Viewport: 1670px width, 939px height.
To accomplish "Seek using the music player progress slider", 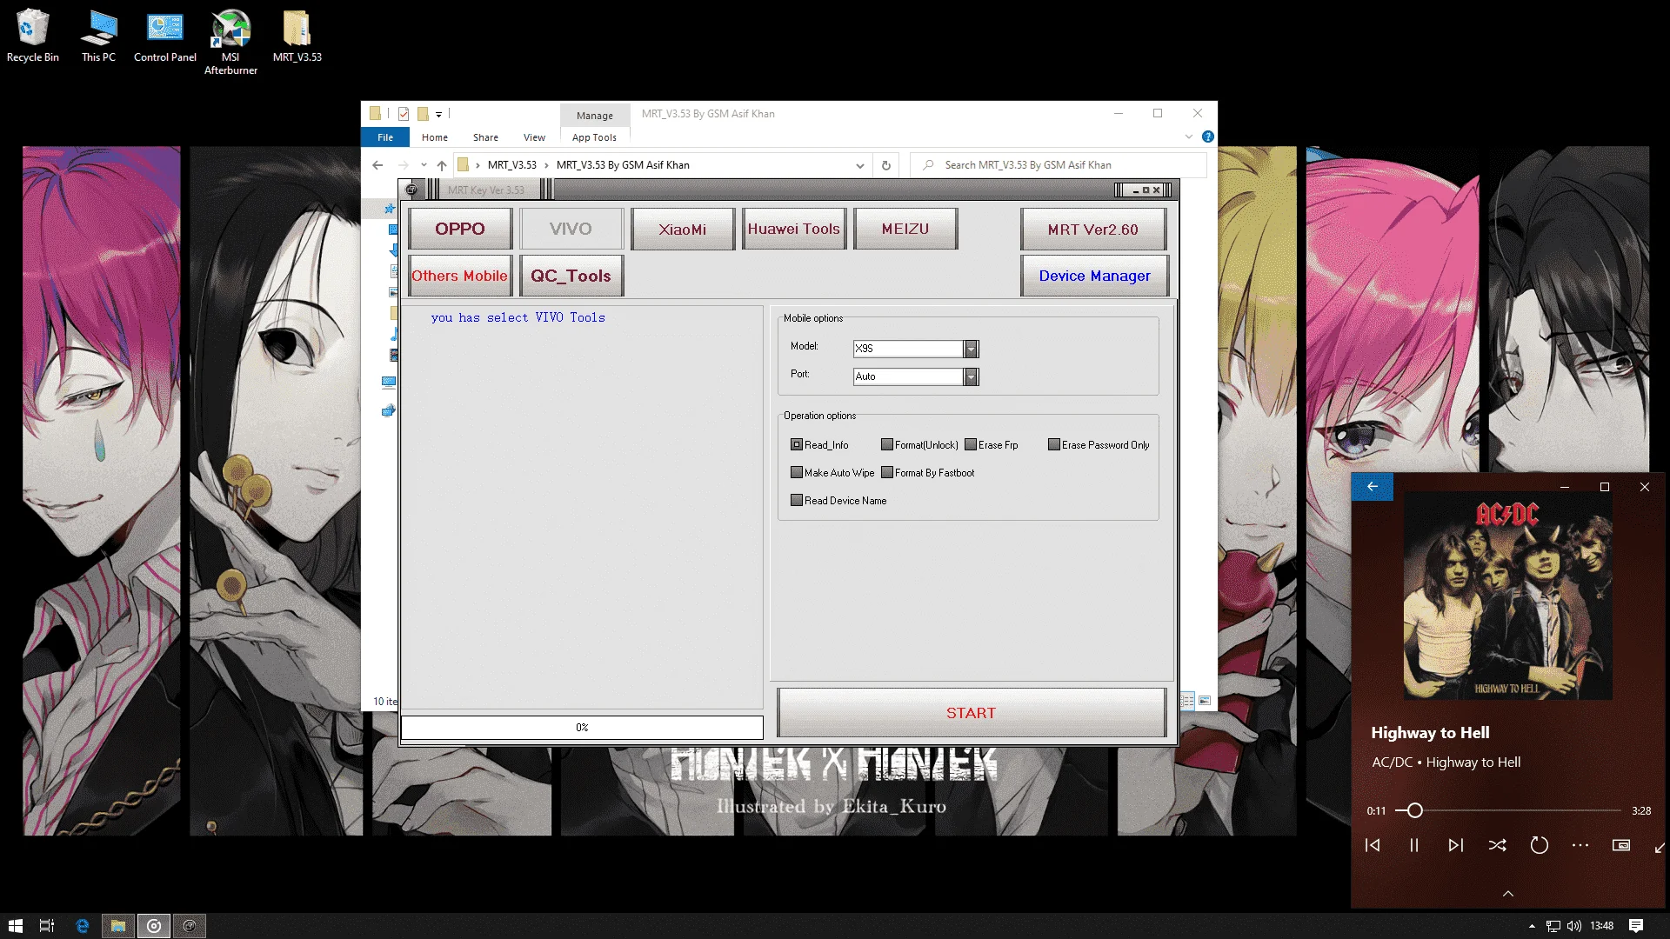I will (1508, 810).
